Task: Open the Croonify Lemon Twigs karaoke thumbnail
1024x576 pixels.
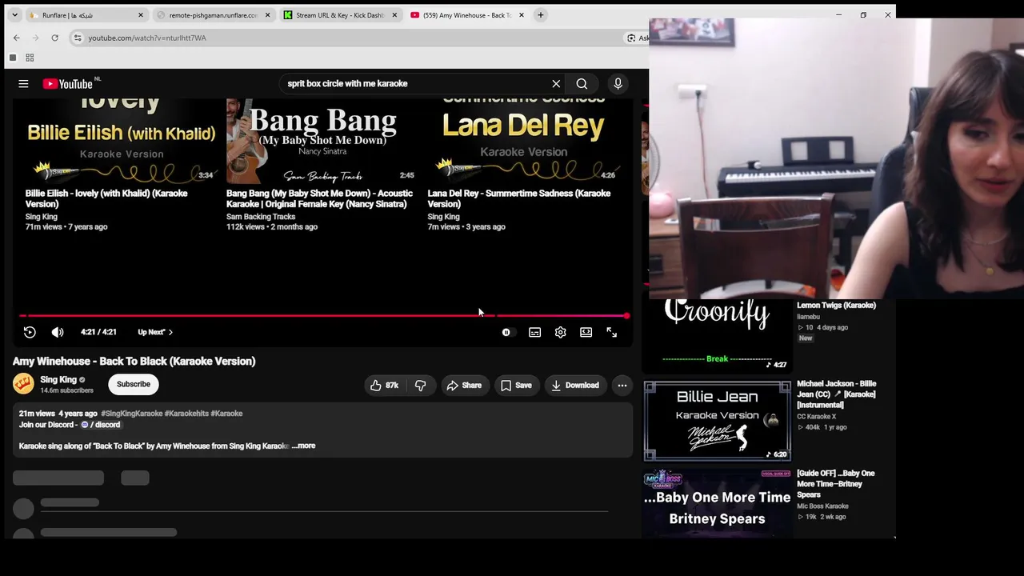Action: (x=718, y=334)
